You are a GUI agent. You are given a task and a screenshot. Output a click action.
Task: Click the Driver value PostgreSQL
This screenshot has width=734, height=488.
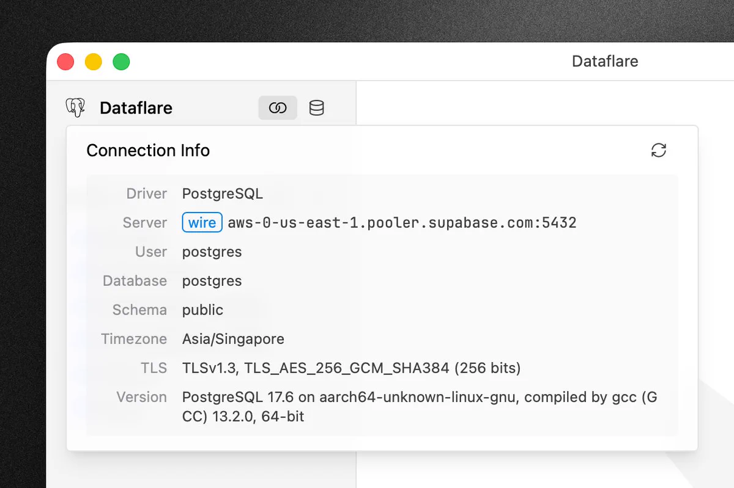tap(223, 194)
